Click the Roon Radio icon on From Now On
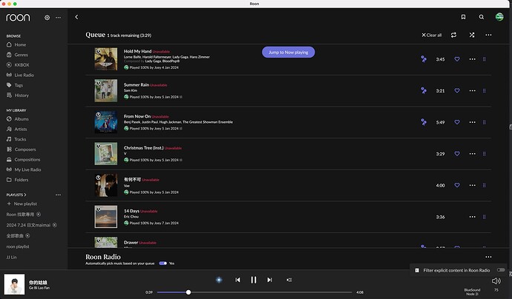This screenshot has height=299, width=512. click(x=424, y=122)
